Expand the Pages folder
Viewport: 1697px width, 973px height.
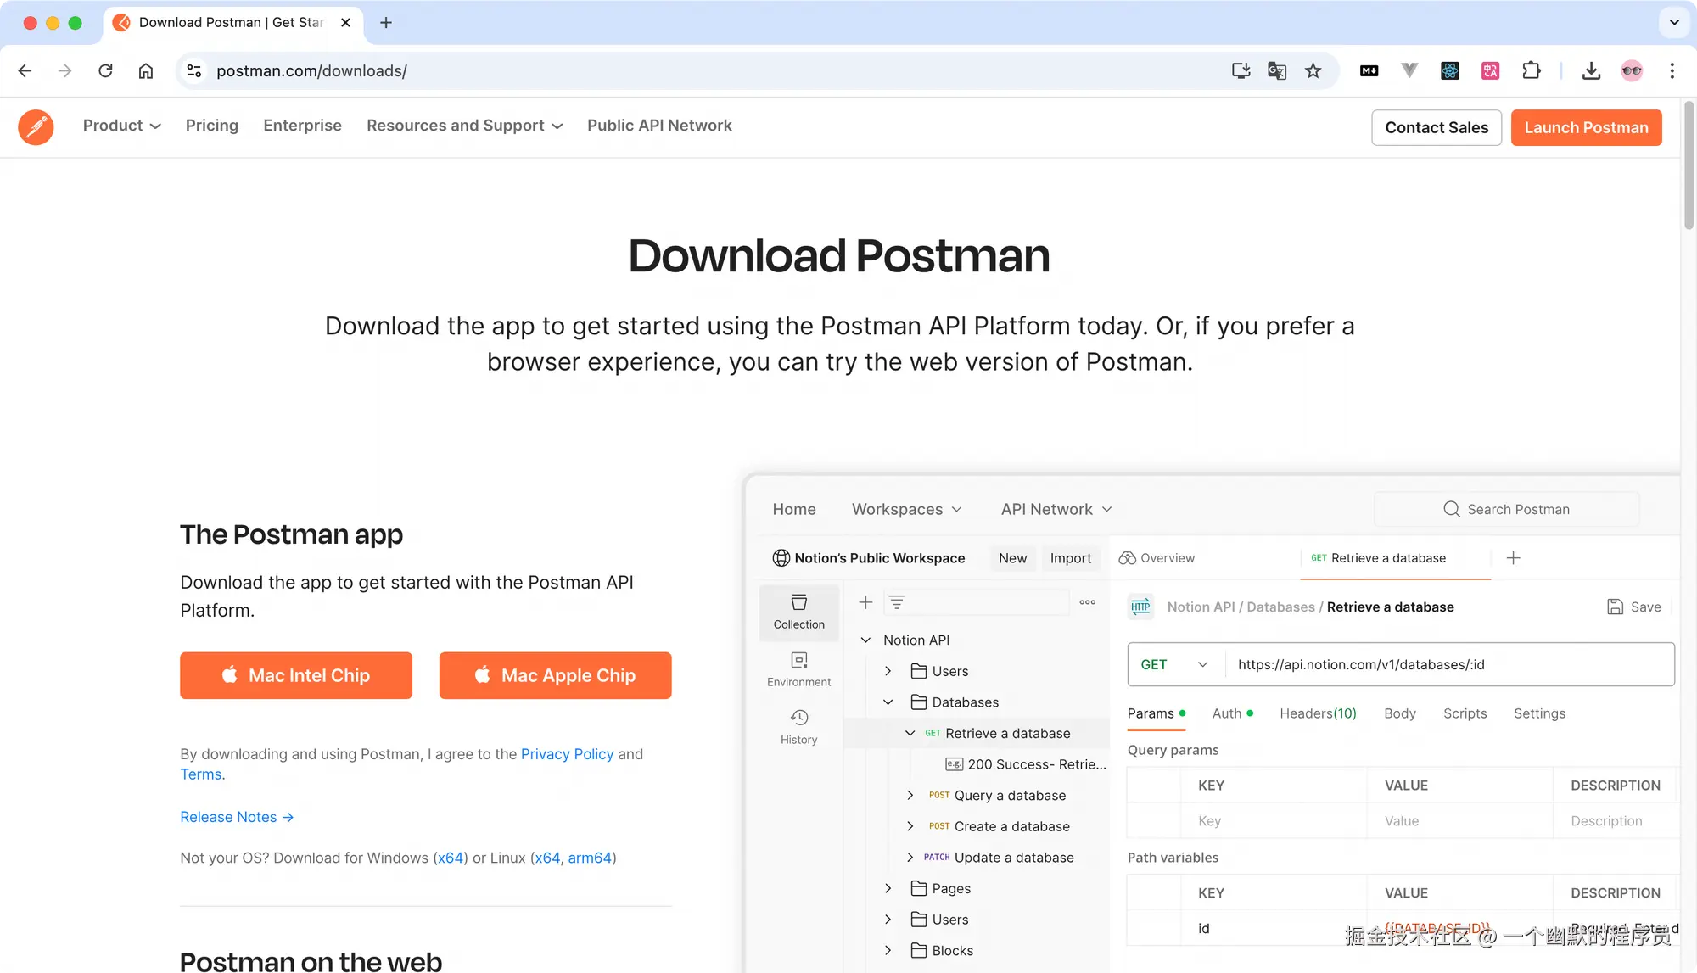888,888
